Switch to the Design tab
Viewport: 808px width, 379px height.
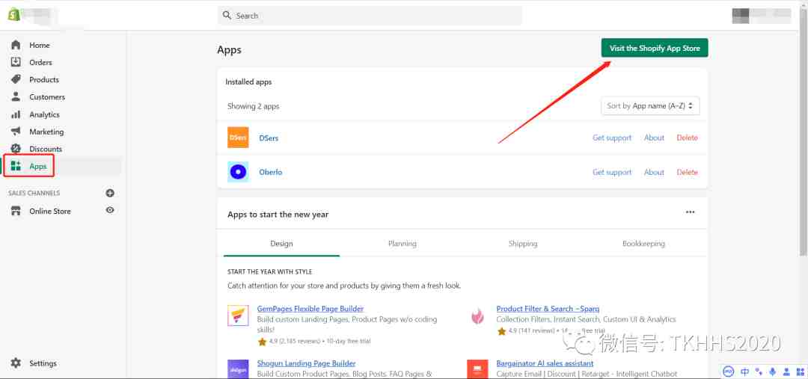(x=281, y=244)
